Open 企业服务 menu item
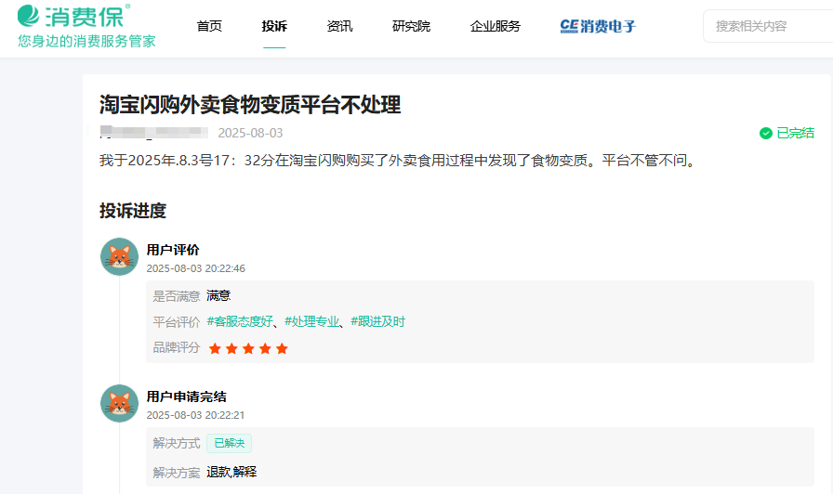 click(496, 26)
